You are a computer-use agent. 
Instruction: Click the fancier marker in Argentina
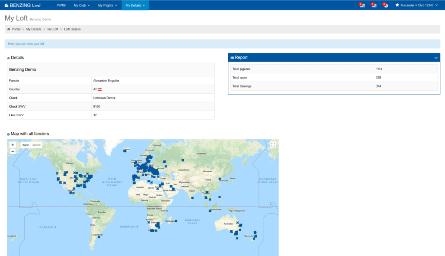(99, 237)
